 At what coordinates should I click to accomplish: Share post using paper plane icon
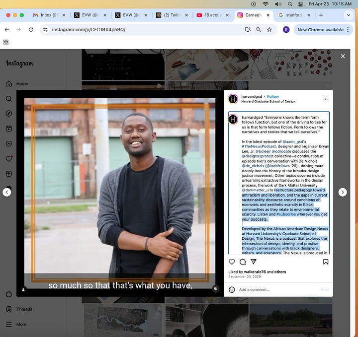click(254, 262)
